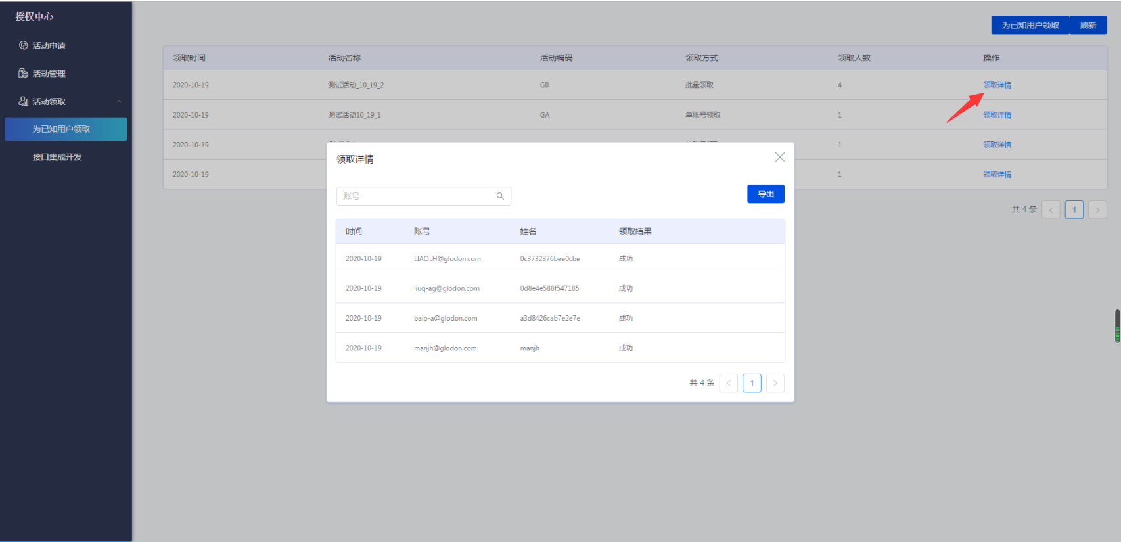Click next page arrow in main table pagination
The image size is (1121, 542).
(1097, 210)
